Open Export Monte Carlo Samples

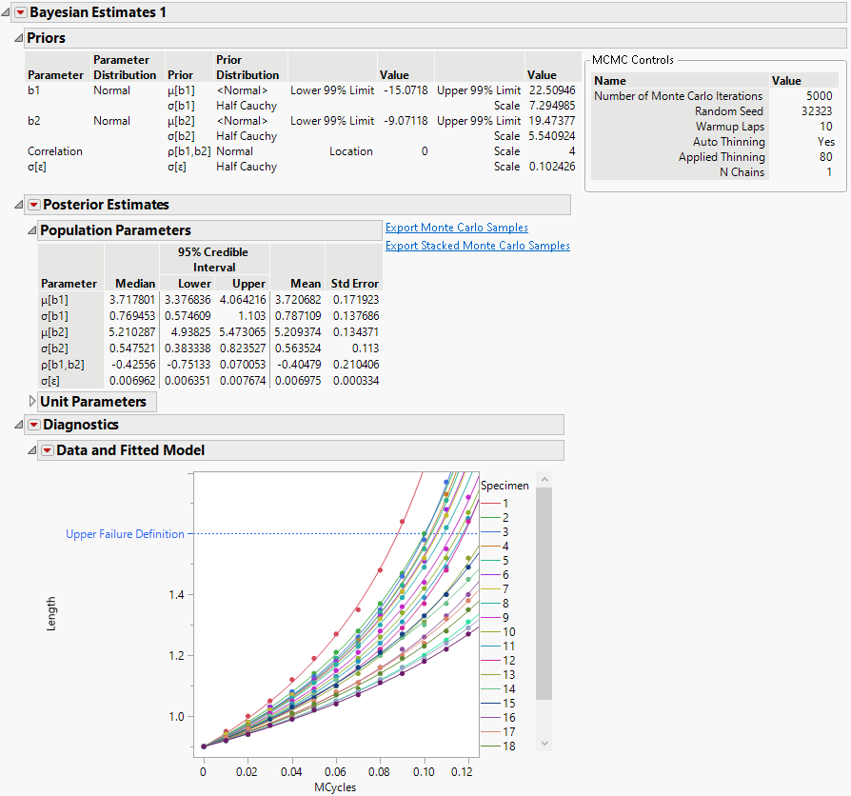pyautogui.click(x=456, y=227)
